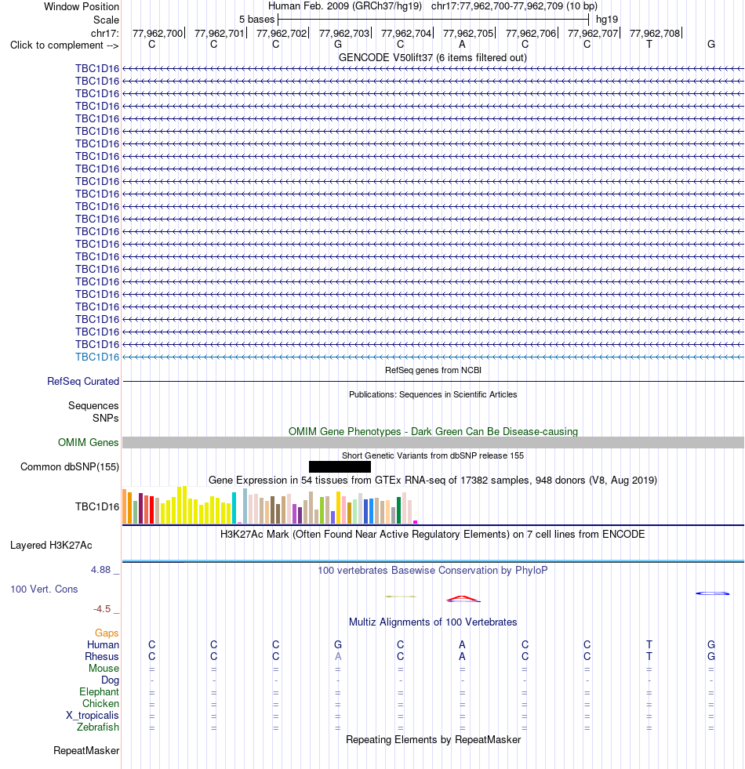This screenshot has width=745, height=769.
Task: Click base A in the complement row
Action: (x=462, y=45)
